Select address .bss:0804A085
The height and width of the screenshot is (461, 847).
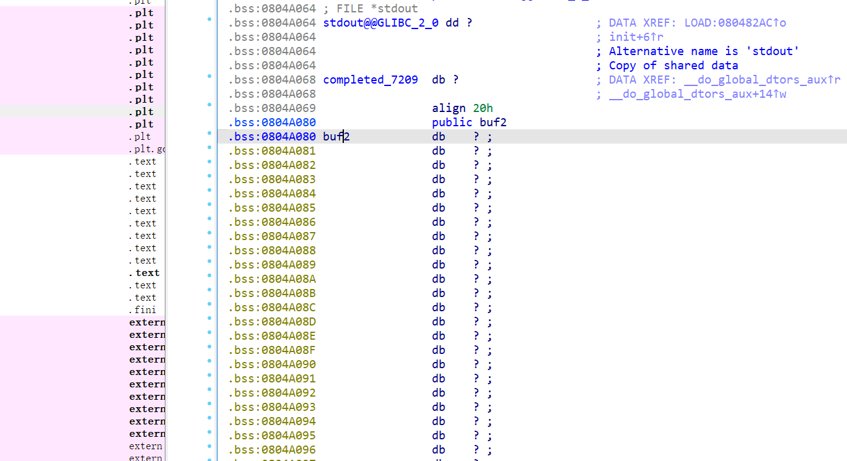272,208
